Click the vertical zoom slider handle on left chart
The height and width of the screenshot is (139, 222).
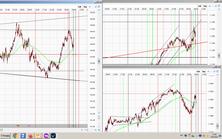pos(99,118)
